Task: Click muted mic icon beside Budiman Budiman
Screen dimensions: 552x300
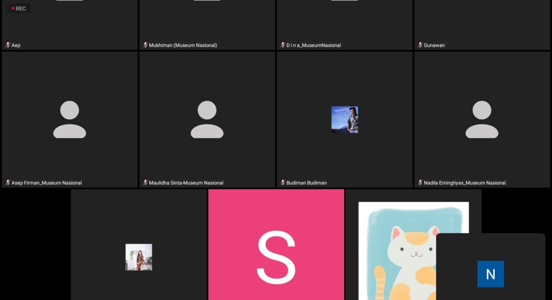Action: (283, 183)
